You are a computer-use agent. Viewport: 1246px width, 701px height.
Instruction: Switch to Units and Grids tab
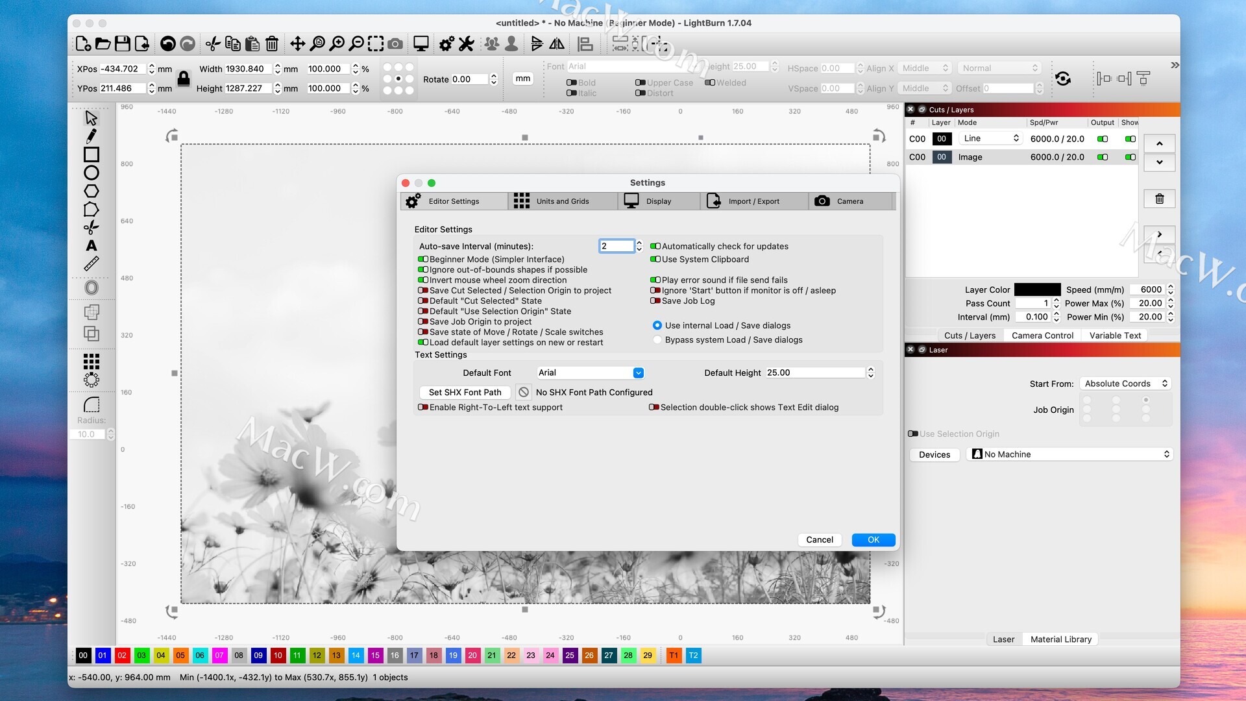click(562, 201)
